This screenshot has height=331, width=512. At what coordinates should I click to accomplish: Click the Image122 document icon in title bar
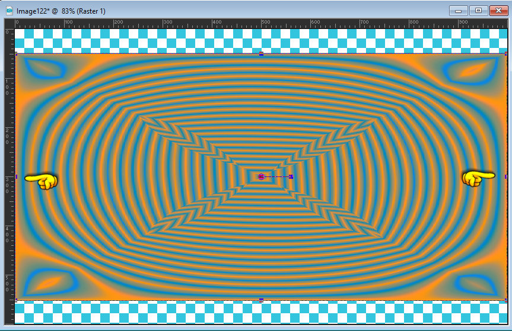click(x=9, y=11)
